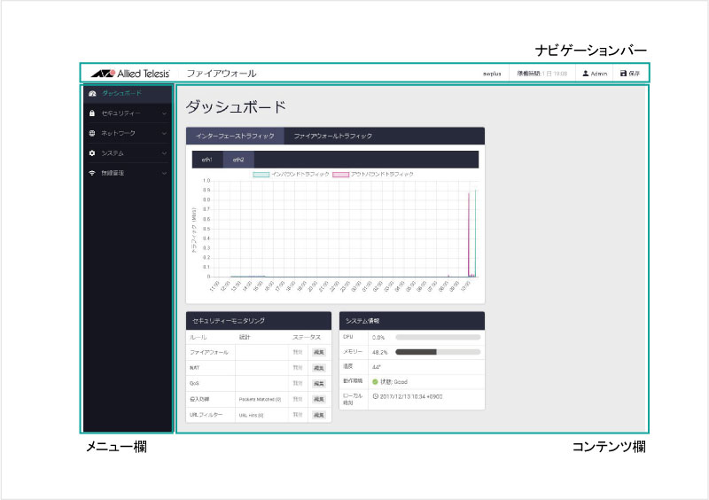Click the ダッシュボード page heading
Viewport: 709px width, 500px height.
tap(236, 107)
